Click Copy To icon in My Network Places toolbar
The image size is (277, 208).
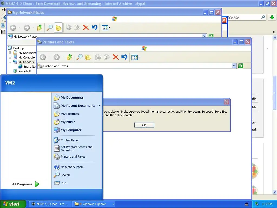(x=77, y=28)
